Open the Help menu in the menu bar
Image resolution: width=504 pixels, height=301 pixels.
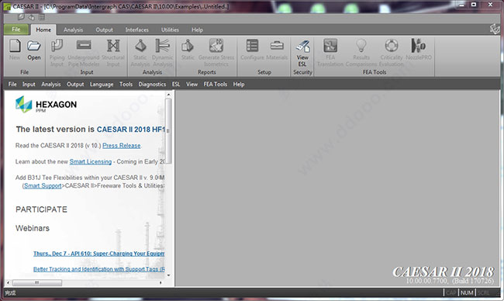pos(239,85)
